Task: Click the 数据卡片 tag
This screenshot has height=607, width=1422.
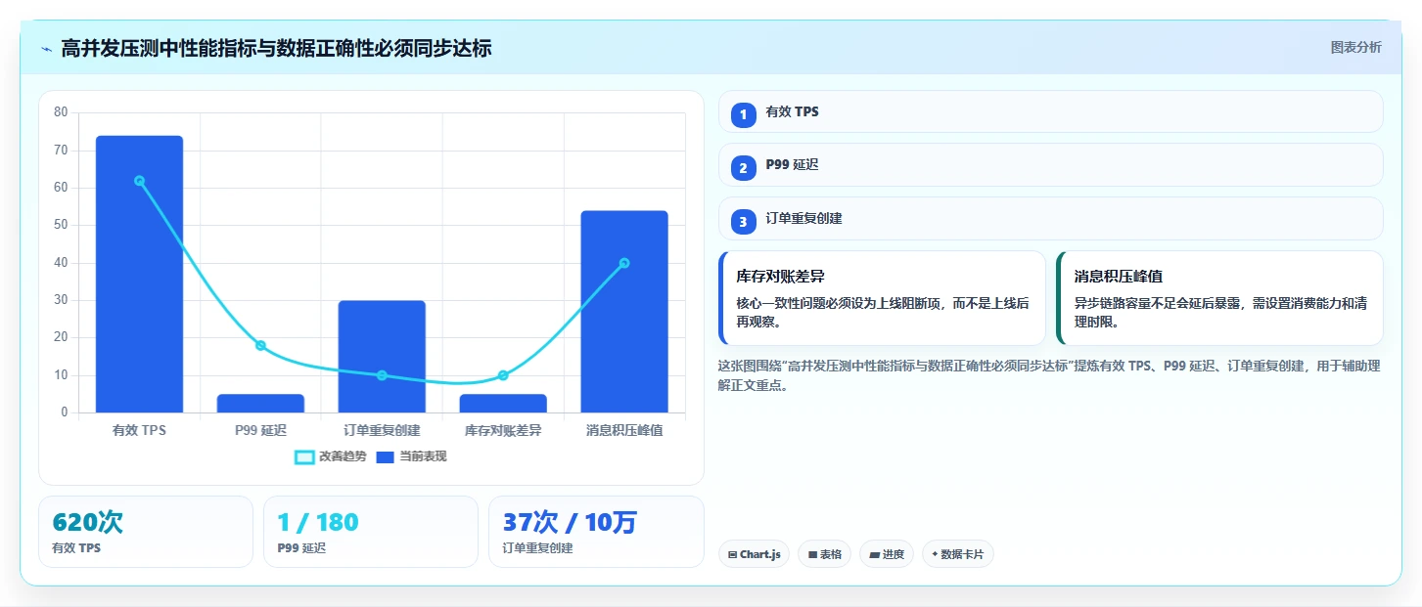Action: (958, 554)
